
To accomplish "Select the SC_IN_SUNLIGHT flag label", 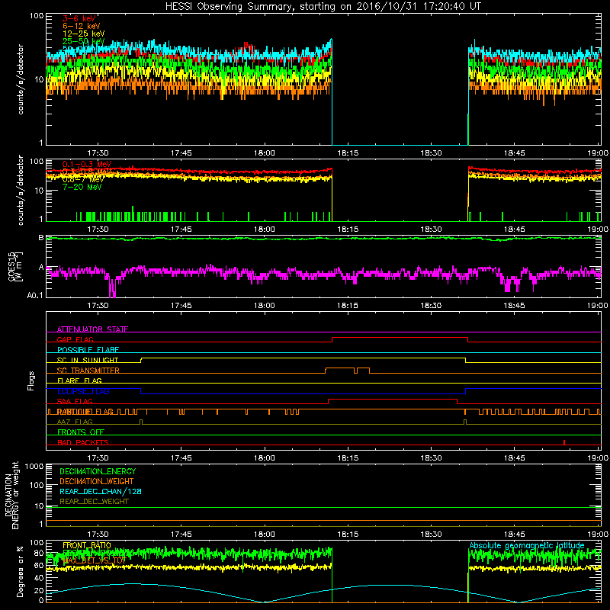I will coord(88,360).
